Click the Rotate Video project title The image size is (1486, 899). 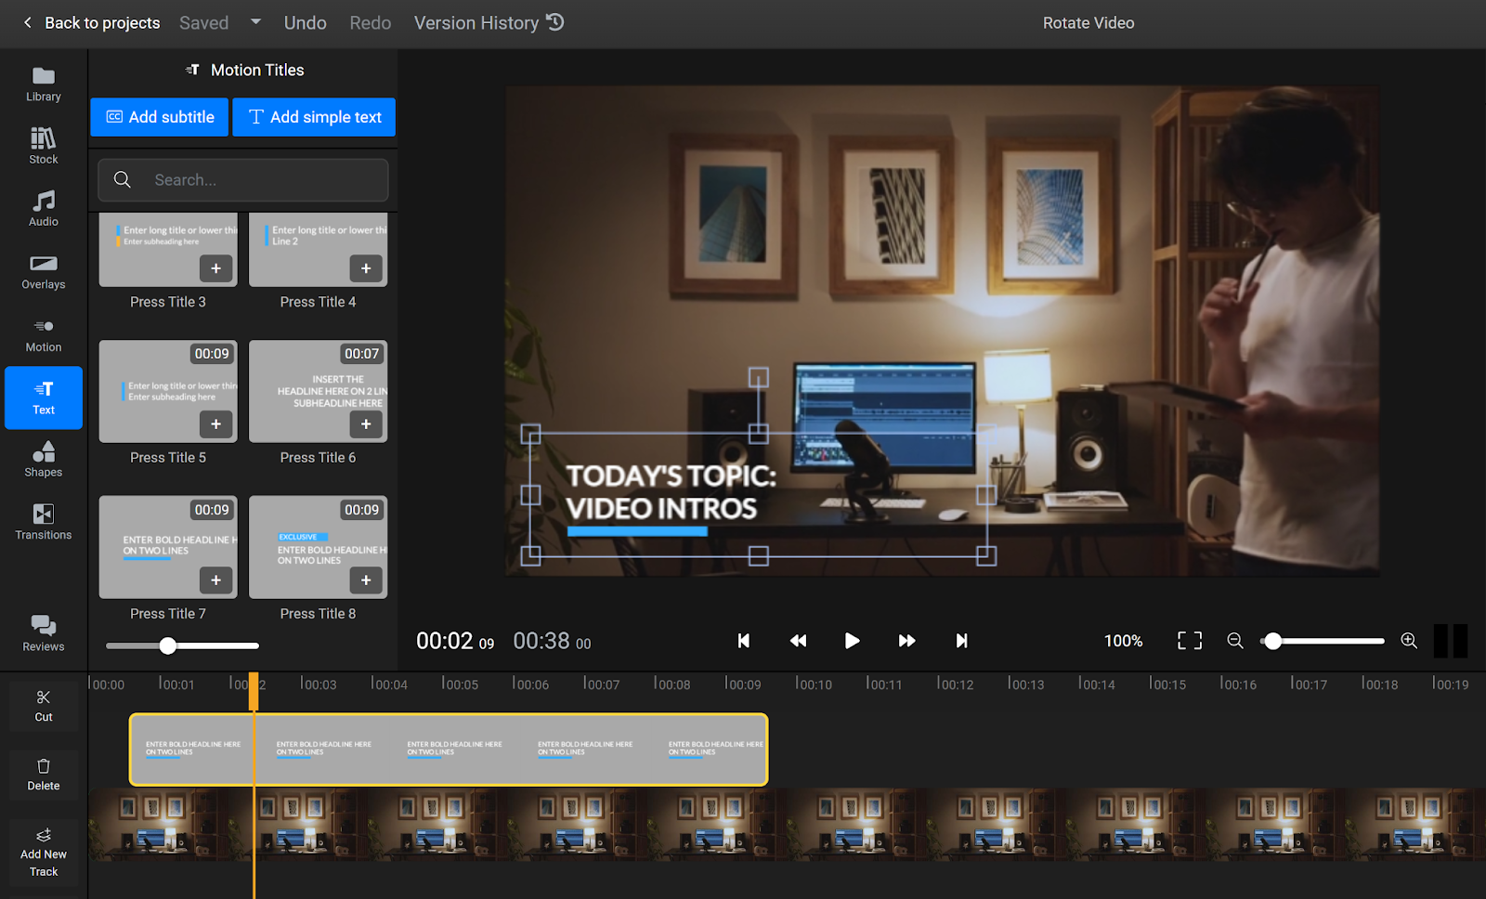[x=1088, y=23]
